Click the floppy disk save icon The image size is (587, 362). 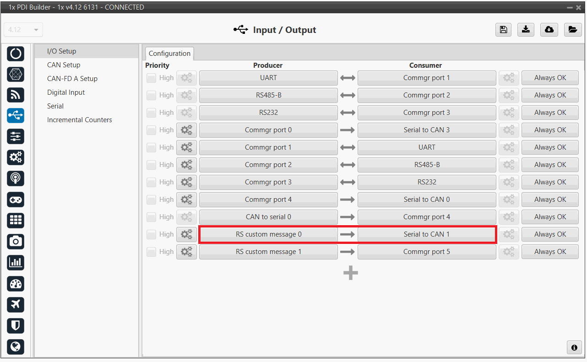(x=503, y=30)
